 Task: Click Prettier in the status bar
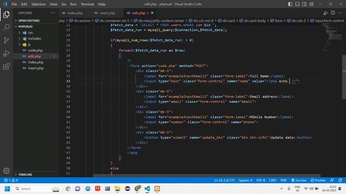point(318,180)
